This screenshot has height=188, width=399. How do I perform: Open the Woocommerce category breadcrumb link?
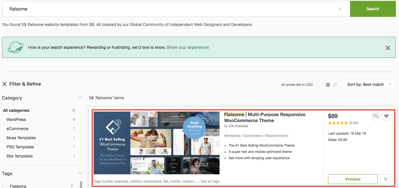[277, 136]
